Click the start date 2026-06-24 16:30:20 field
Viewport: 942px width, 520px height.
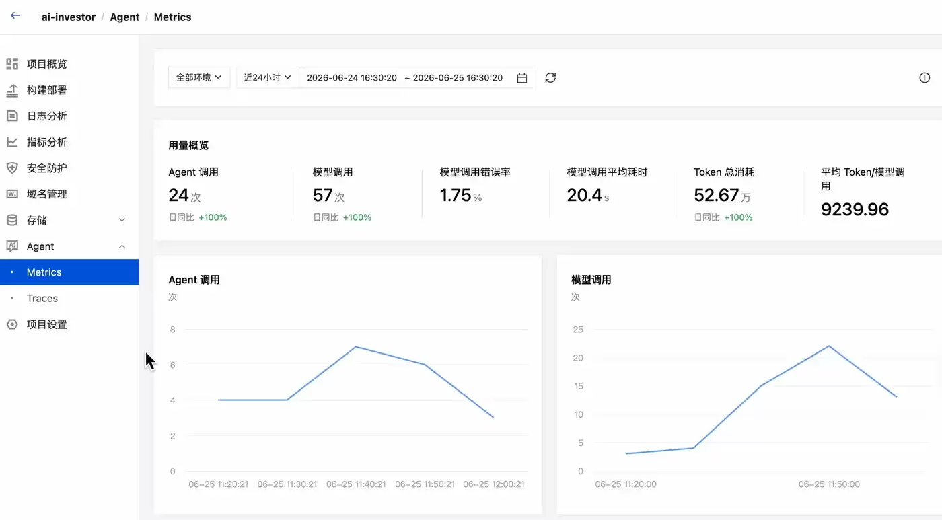[x=352, y=78]
